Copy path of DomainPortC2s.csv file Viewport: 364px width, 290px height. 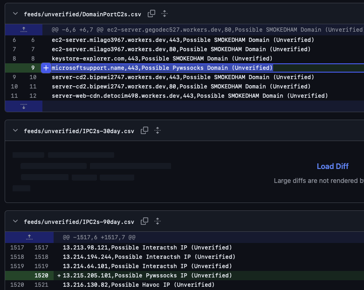coord(151,13)
